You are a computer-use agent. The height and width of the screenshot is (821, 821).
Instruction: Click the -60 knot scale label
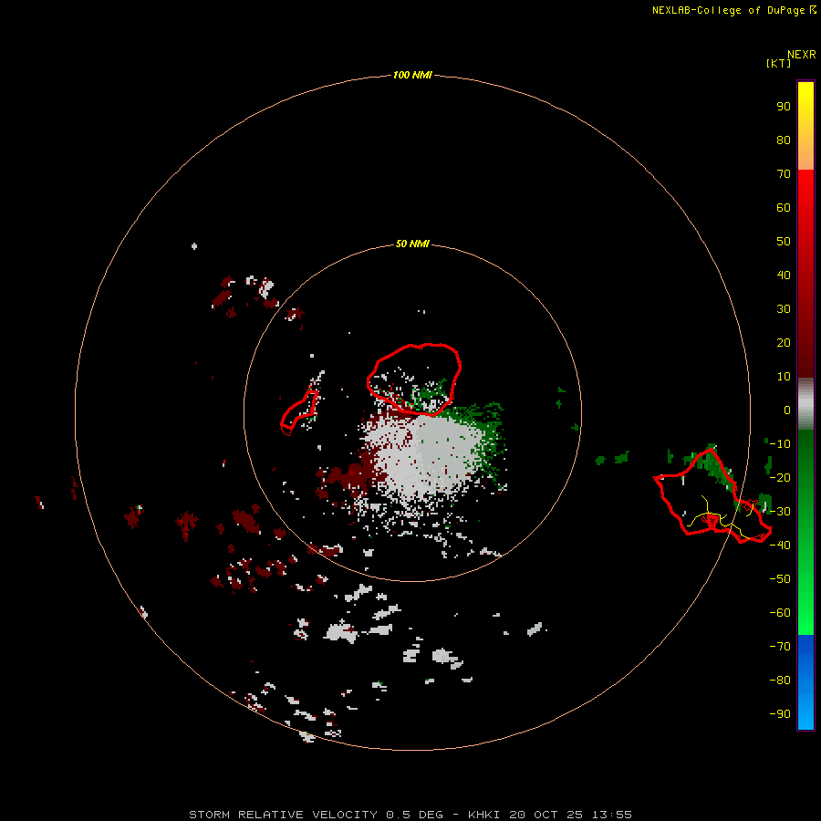pyautogui.click(x=780, y=613)
